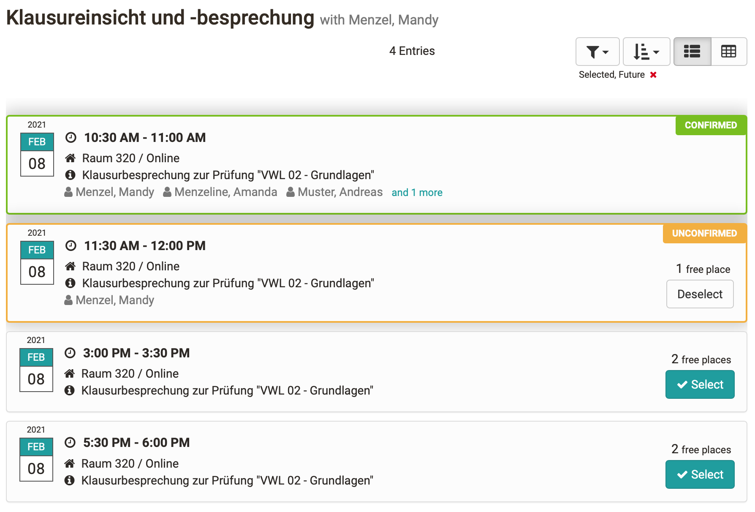This screenshot has height=512, width=755.
Task: Click the clock icon of 10:30 AM slot
Action: point(71,138)
